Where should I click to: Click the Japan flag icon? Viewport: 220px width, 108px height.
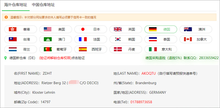click(x=83, y=29)
